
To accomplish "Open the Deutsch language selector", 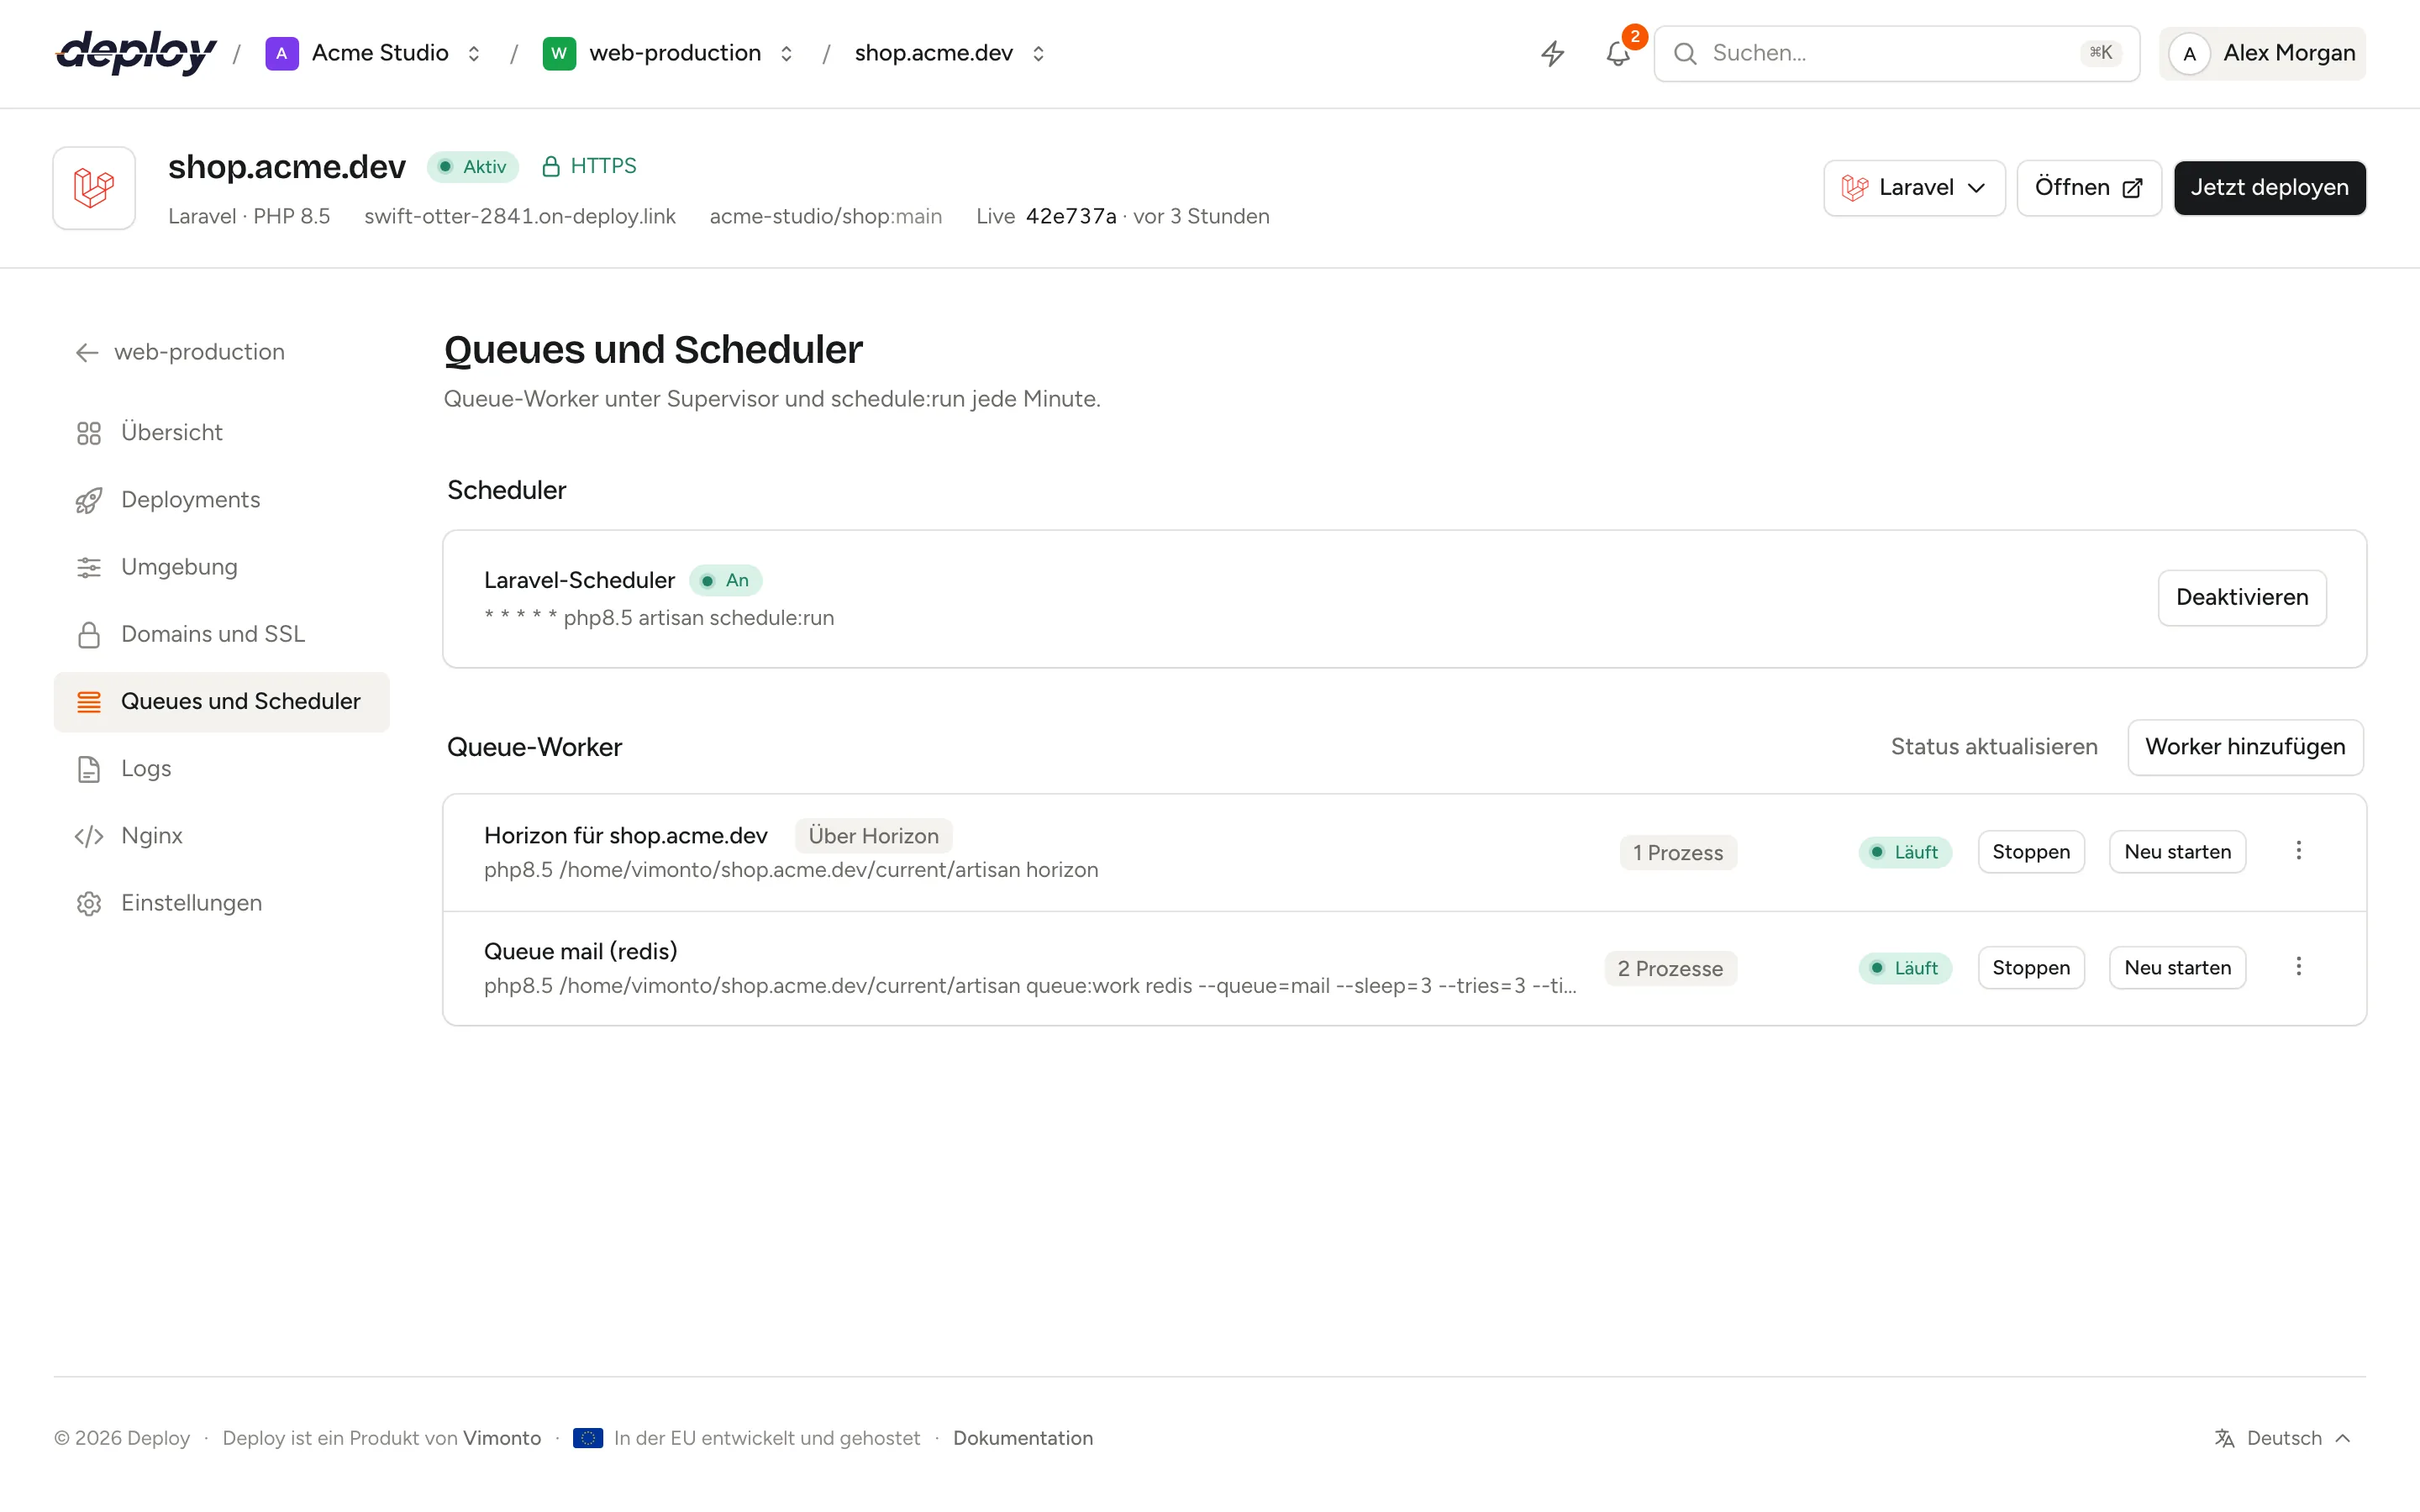I will point(2282,1438).
